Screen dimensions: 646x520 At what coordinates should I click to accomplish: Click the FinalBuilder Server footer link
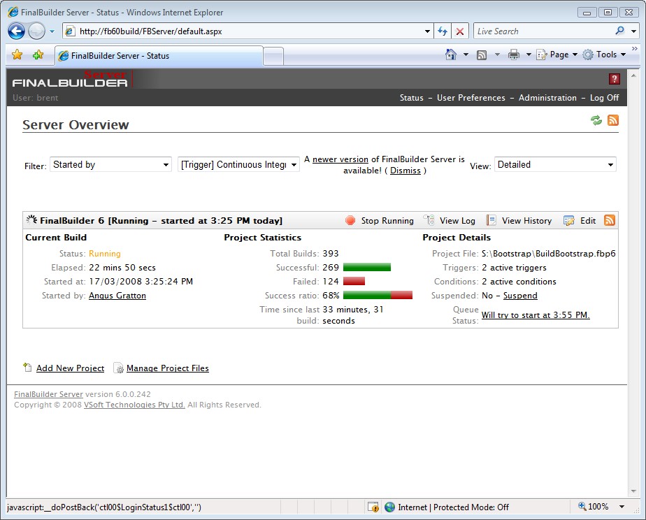tap(49, 394)
